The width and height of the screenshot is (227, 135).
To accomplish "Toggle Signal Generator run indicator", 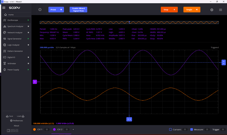I will pos(28,39).
